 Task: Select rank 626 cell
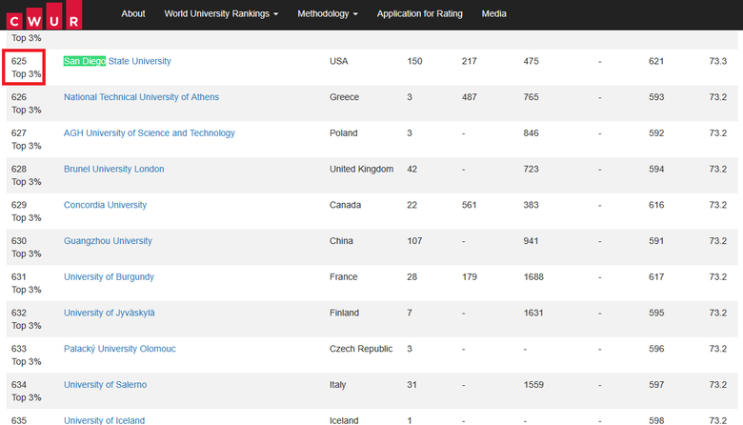tap(26, 103)
